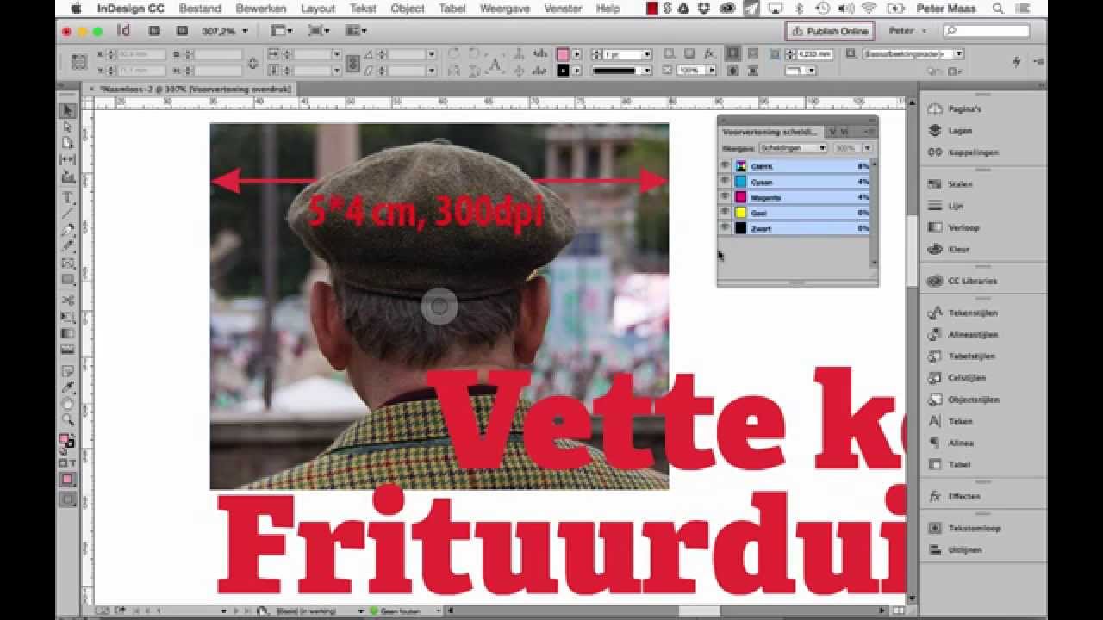
Task: Select the Type tool
Action: [x=68, y=197]
